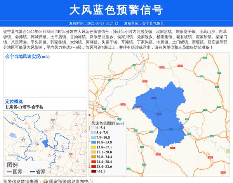Viewport: 233px width, 183px height.
Task: Click the 会宁当地风速实况 section header
Action: pyautogui.click(x=27, y=56)
